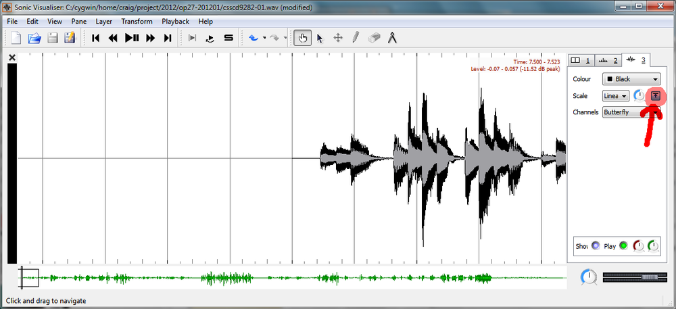
Task: Toggle the Show layer indicator
Action: (596, 246)
